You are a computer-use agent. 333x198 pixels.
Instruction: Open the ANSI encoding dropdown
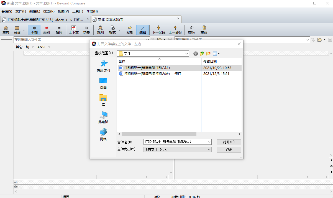point(43,47)
